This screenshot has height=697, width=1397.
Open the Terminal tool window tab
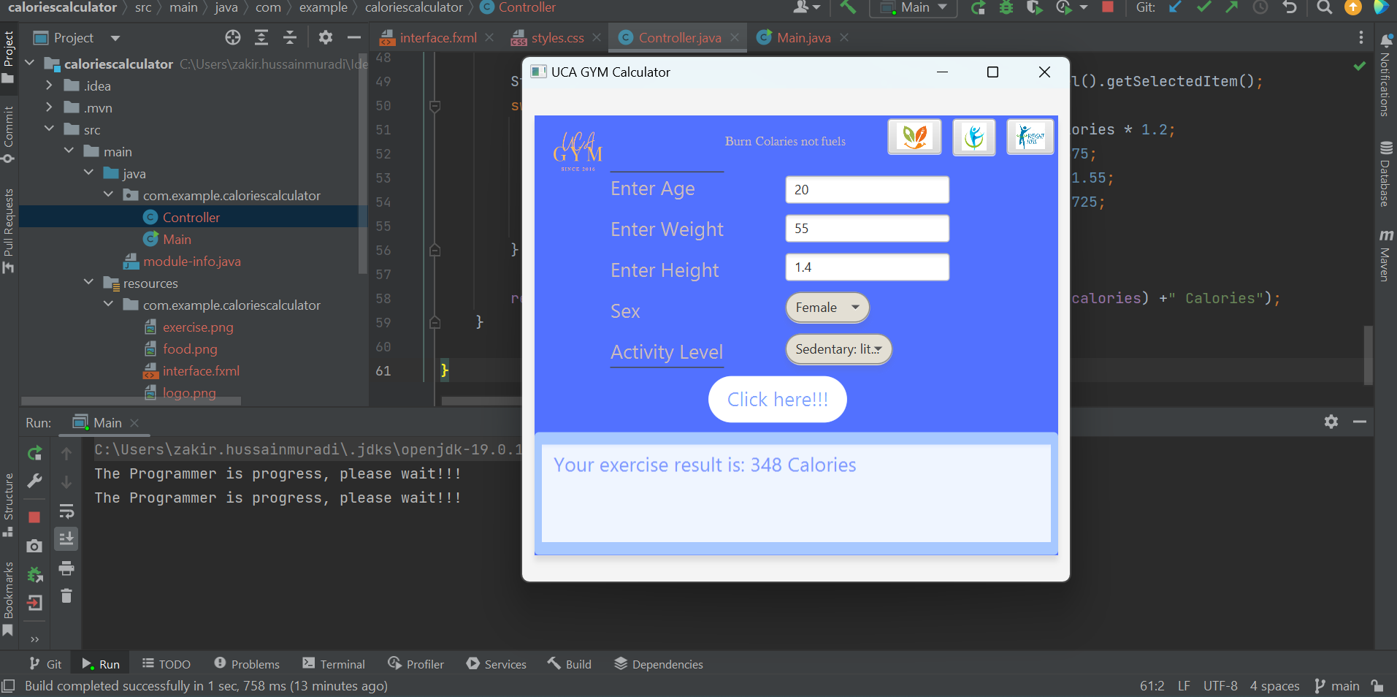[x=334, y=664]
